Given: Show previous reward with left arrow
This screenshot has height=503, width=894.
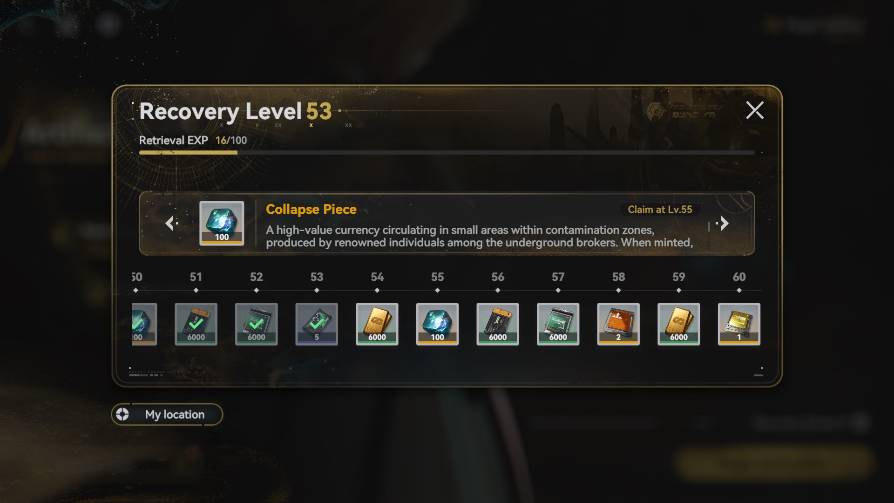Looking at the screenshot, I should (171, 224).
